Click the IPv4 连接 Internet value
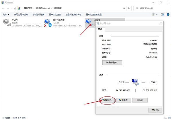The height and width of the screenshot is (120, 172). click(x=153, y=40)
